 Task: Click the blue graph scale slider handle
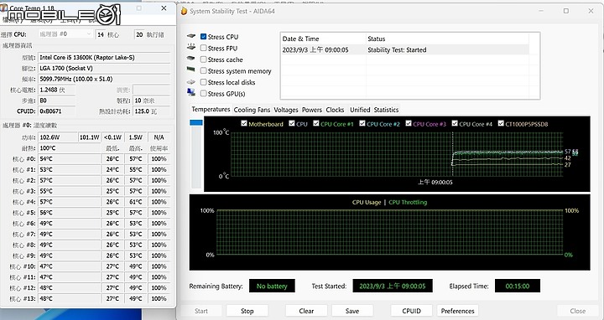click(196, 122)
